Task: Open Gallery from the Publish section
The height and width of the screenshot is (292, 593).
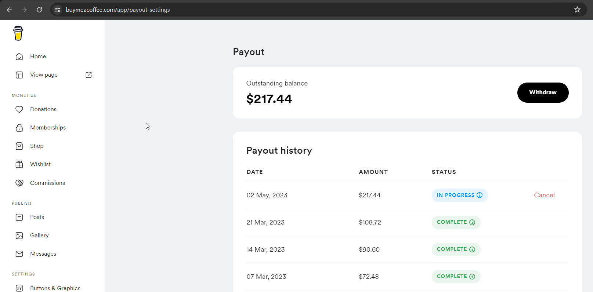Action: click(x=39, y=236)
